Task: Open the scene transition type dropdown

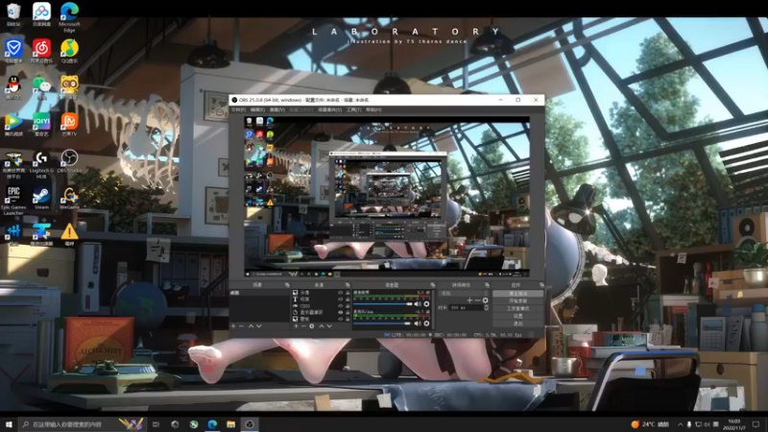Action: click(464, 293)
